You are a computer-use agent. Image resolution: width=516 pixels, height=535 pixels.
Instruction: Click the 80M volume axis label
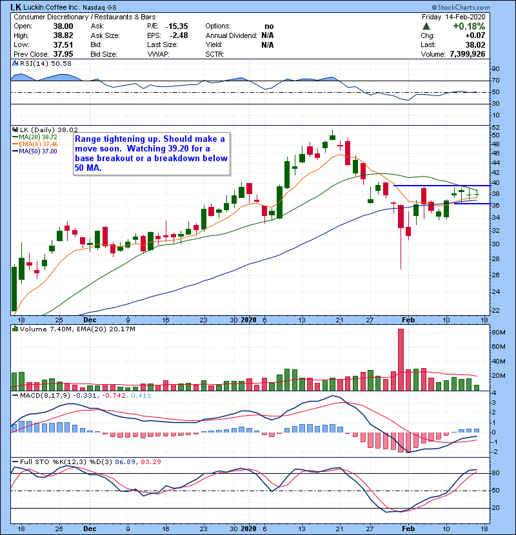499,333
